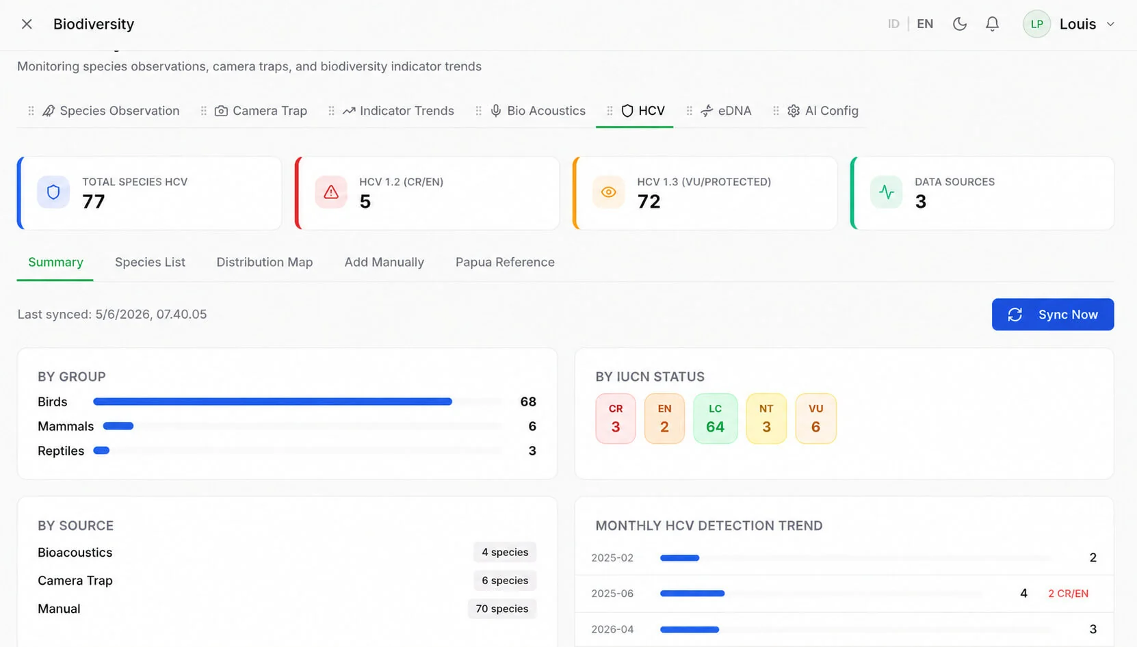Click the EN status badge showing 2
Screen dimensions: 1137x647
pyautogui.click(x=664, y=419)
